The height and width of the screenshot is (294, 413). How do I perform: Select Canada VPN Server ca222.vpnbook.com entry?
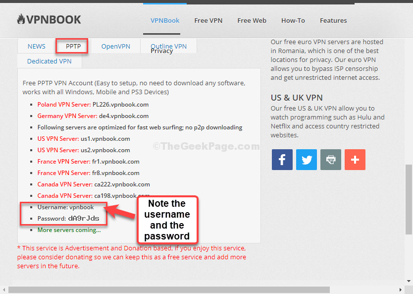pos(94,184)
